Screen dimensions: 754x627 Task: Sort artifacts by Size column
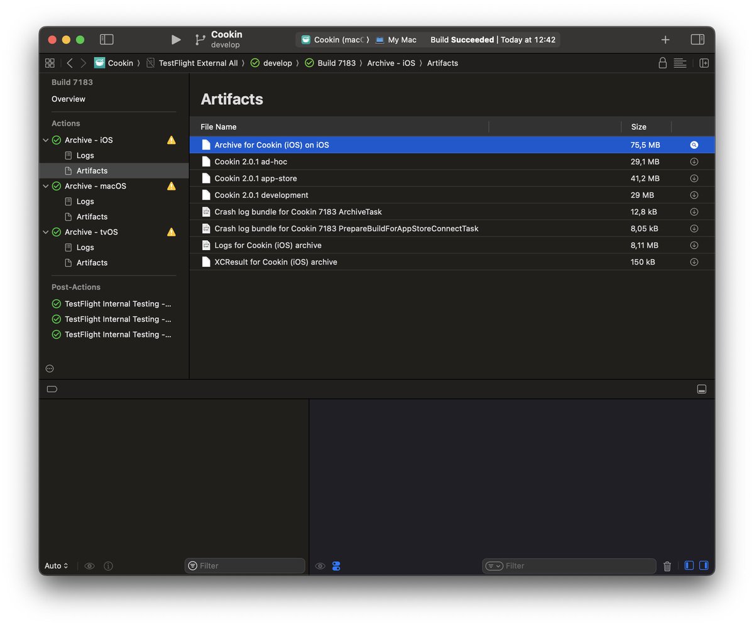tap(646, 127)
